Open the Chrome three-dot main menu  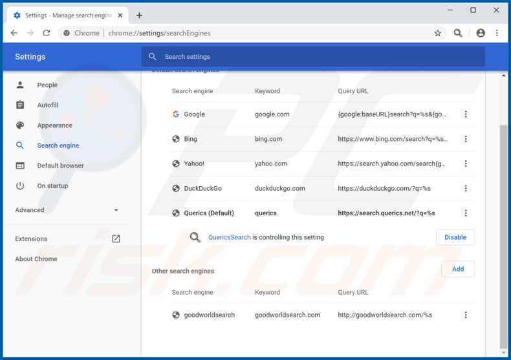497,33
